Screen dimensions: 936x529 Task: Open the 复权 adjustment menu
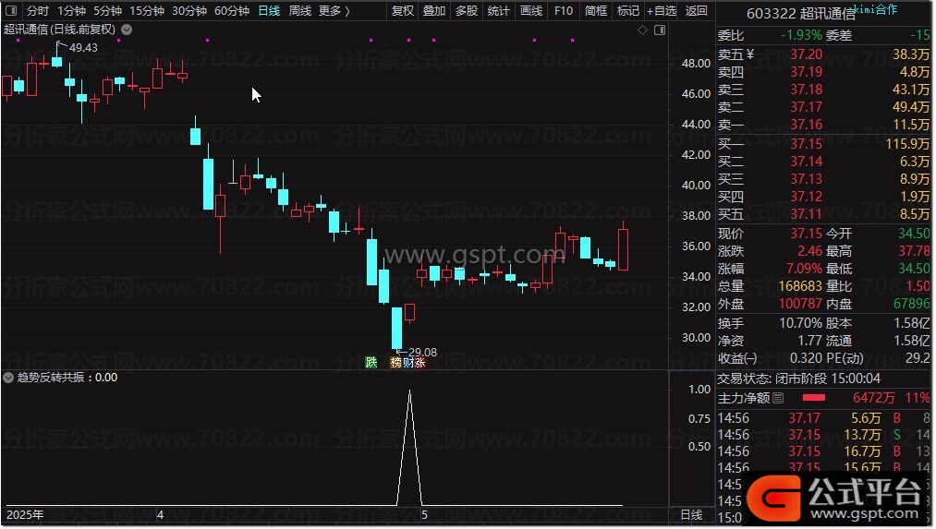pyautogui.click(x=403, y=11)
